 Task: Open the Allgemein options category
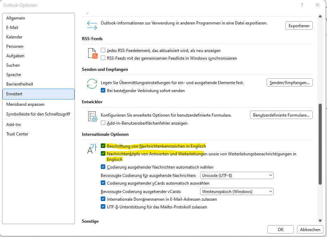click(x=38, y=18)
